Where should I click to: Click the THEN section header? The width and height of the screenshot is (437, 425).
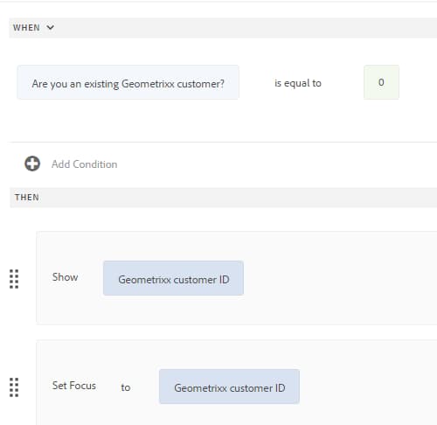coord(27,198)
